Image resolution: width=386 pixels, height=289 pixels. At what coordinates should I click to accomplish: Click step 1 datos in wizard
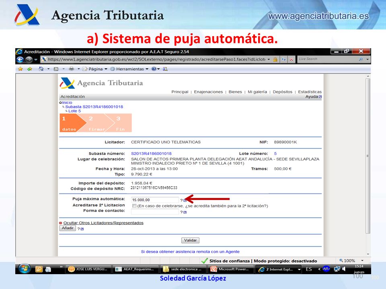point(72,123)
